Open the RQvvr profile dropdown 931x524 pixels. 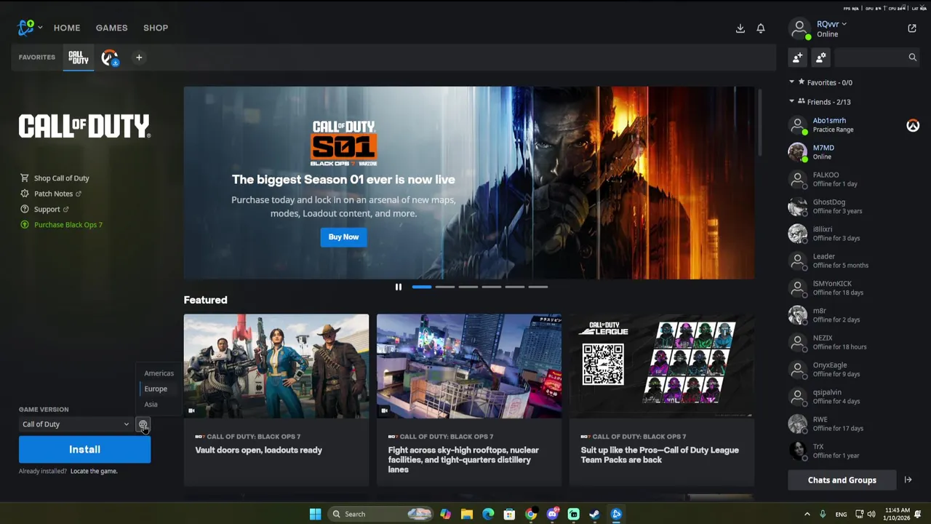831,24
